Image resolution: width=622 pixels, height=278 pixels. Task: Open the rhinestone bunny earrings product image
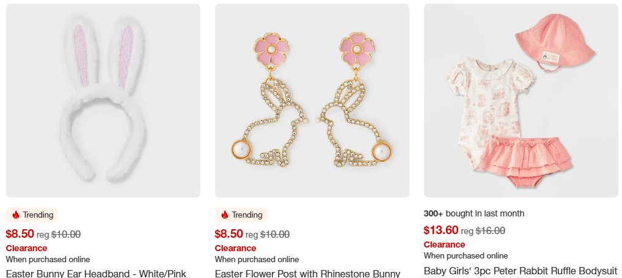[312, 101]
